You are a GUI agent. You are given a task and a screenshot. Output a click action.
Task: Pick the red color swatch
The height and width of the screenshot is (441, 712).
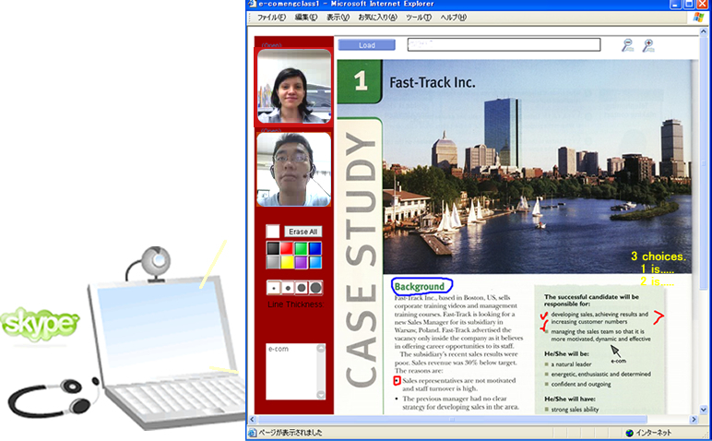pyautogui.click(x=287, y=248)
